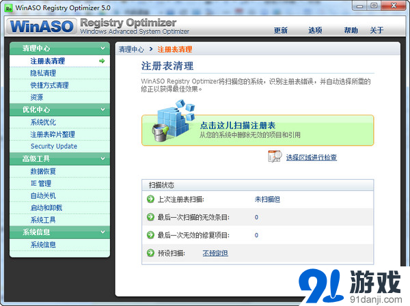This screenshot has width=410, height=306.
Task: Open IE 管理 from sidebar
Action: (60, 184)
